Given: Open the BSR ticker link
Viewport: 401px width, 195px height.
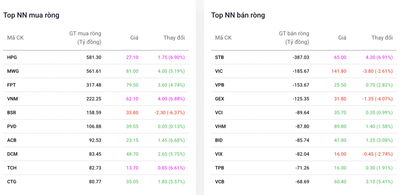Looking at the screenshot, I should (12, 113).
